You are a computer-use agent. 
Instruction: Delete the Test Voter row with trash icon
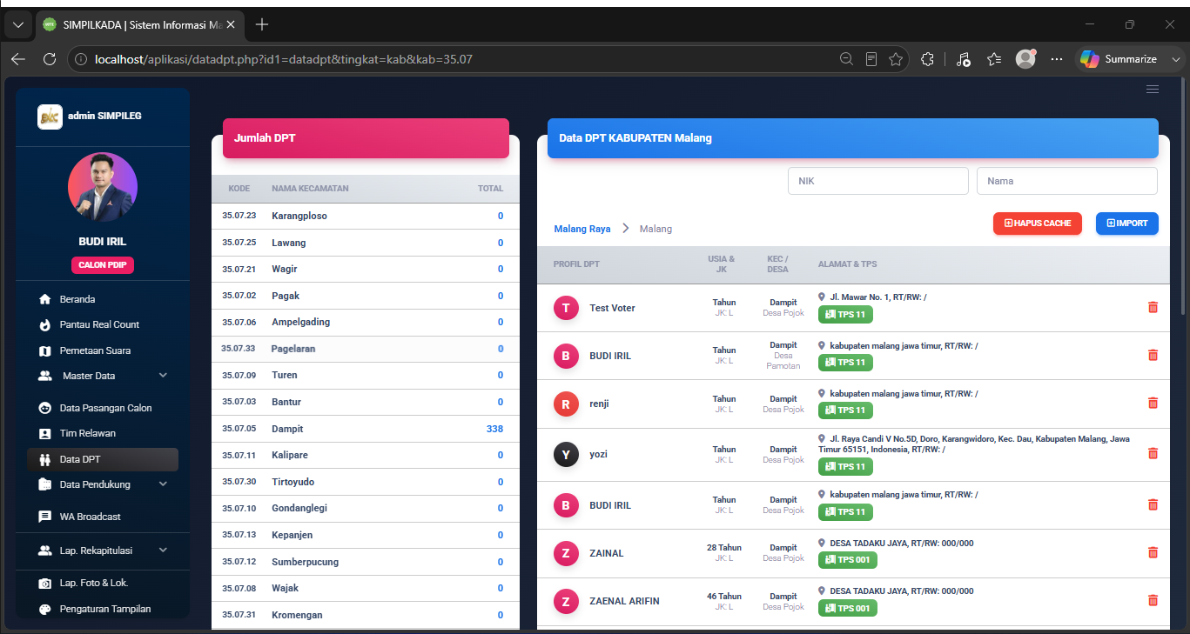tap(1153, 307)
